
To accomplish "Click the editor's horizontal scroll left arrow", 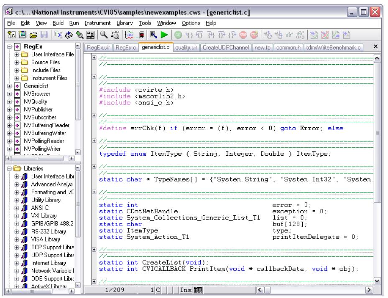I will tap(259, 290).
